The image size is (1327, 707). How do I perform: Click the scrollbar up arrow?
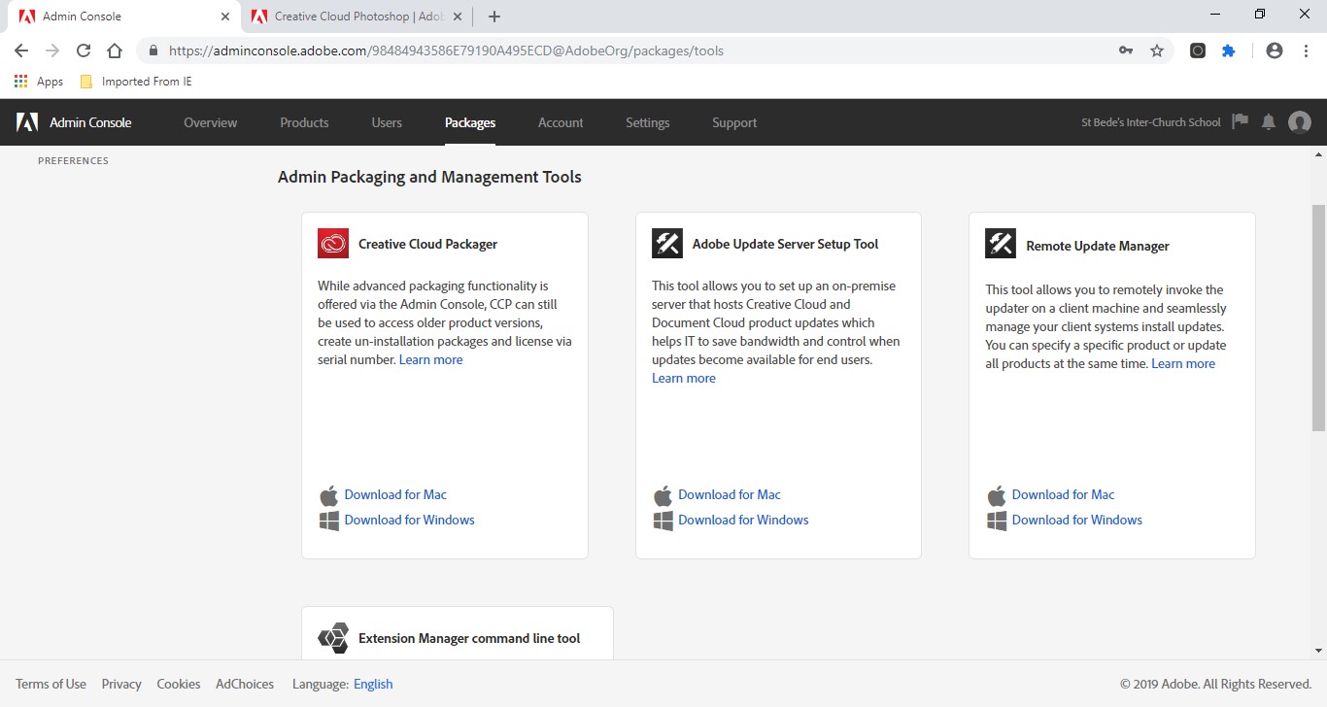[x=1318, y=153]
